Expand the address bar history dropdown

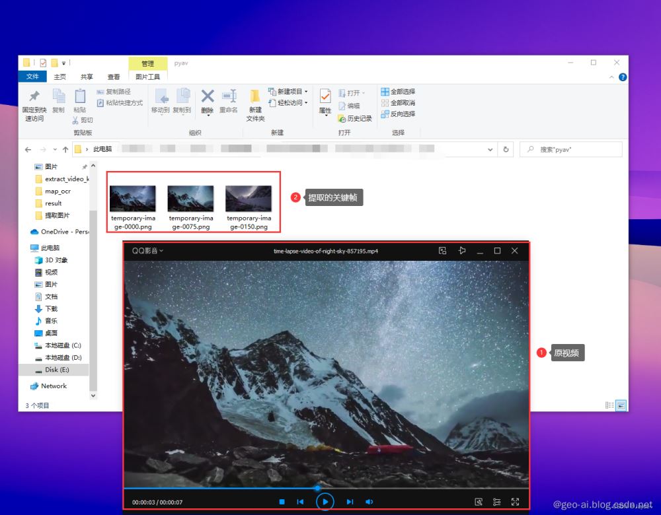click(x=490, y=149)
